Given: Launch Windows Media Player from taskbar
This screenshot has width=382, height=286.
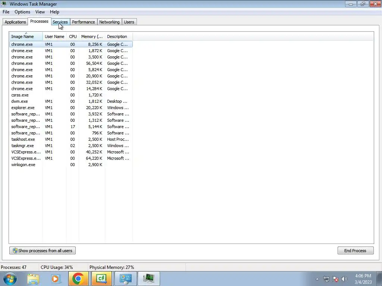Looking at the screenshot, I should tap(56, 279).
